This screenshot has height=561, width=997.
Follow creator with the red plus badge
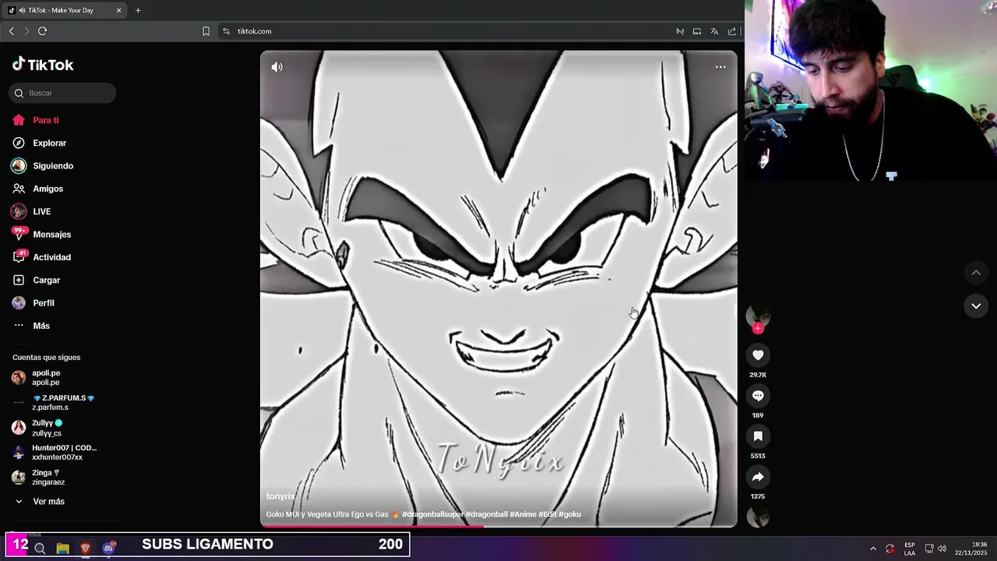758,329
